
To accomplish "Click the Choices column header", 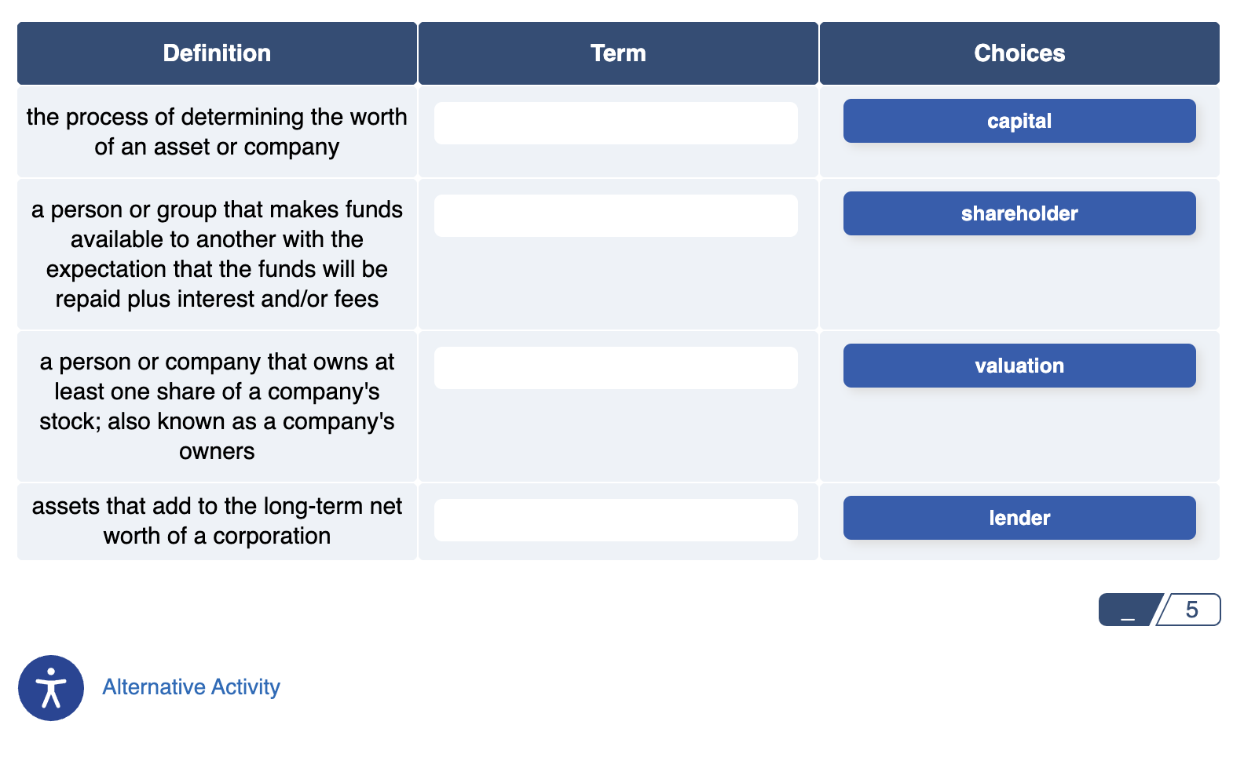I will [1019, 53].
